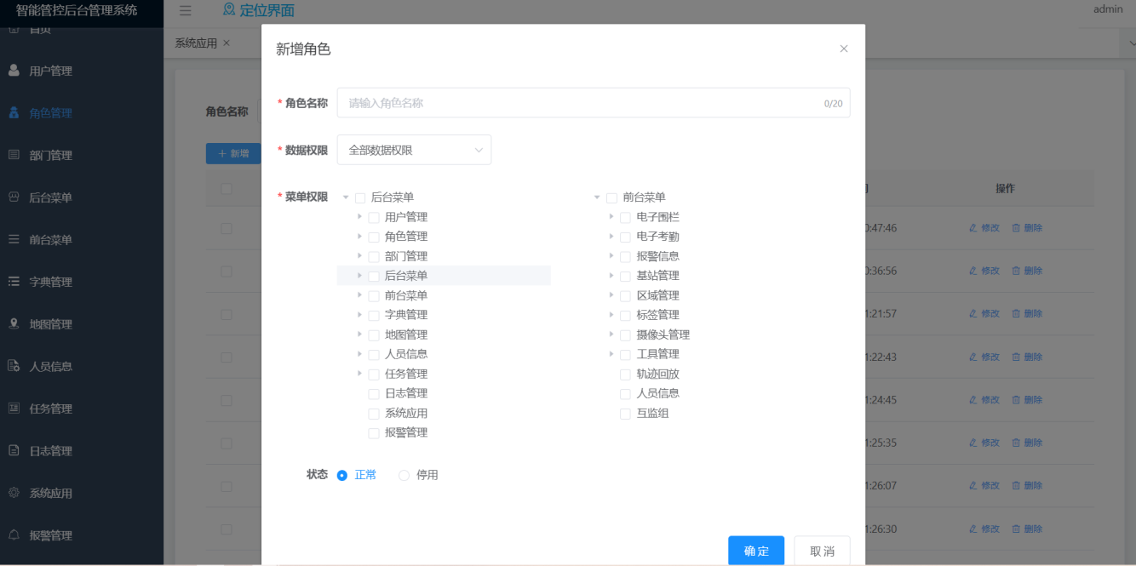Click the 地图管理 sidebar pin icon
The image size is (1136, 566).
tap(14, 323)
